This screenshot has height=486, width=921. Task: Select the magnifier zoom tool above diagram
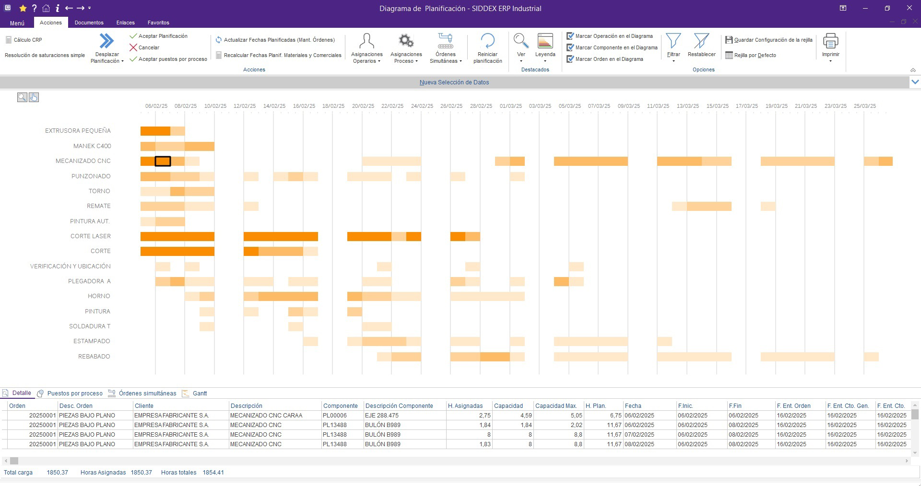[22, 98]
